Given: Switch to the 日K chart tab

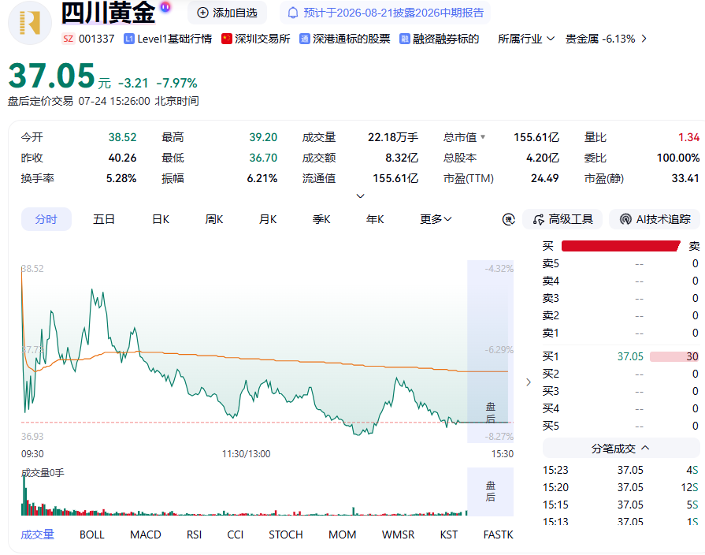Looking at the screenshot, I should (161, 219).
